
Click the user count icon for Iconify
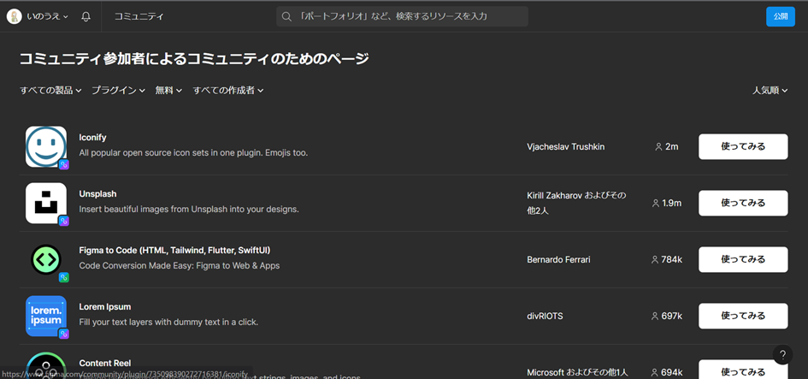tap(658, 147)
